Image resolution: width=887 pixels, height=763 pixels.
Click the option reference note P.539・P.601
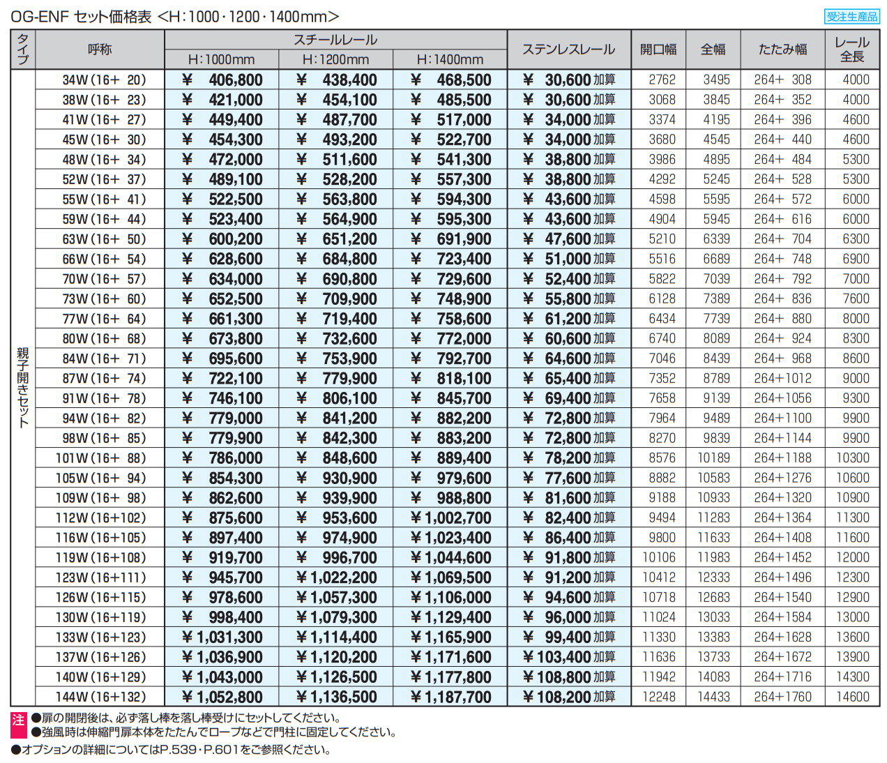(x=170, y=750)
